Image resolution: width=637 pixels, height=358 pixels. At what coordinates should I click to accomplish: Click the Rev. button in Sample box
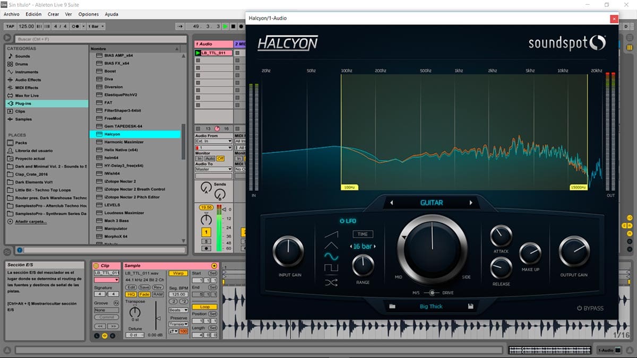click(x=158, y=287)
